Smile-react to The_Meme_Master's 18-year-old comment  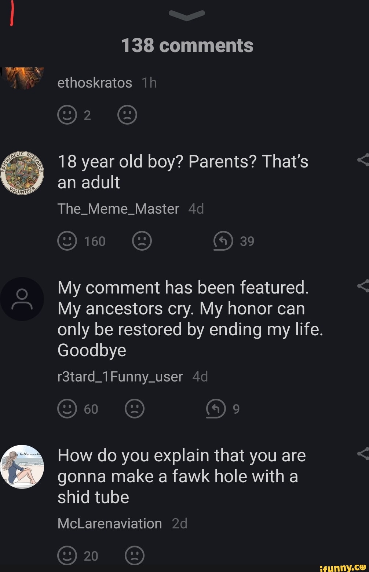coord(67,241)
